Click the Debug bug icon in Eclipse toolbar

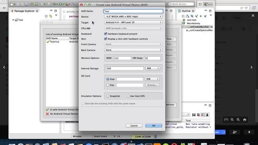54,4
